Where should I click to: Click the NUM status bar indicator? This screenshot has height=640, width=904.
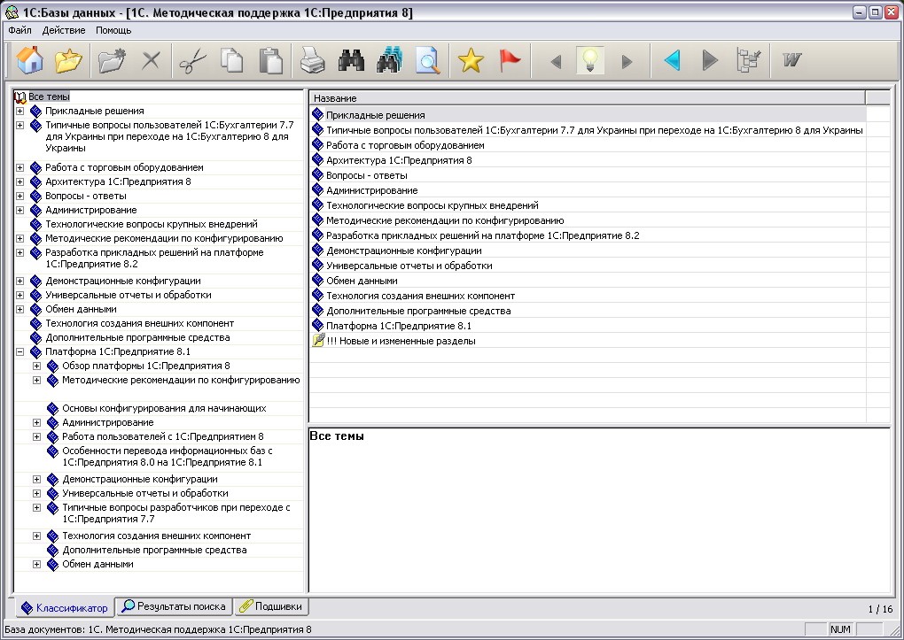840,629
